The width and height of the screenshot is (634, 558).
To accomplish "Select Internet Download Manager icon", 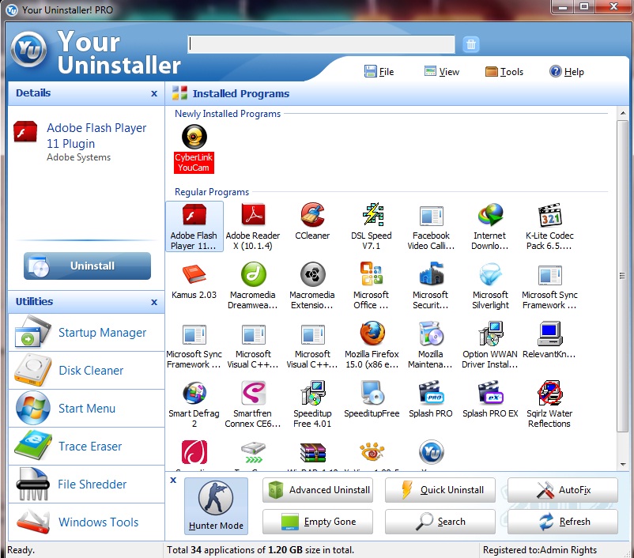I will tap(490, 215).
